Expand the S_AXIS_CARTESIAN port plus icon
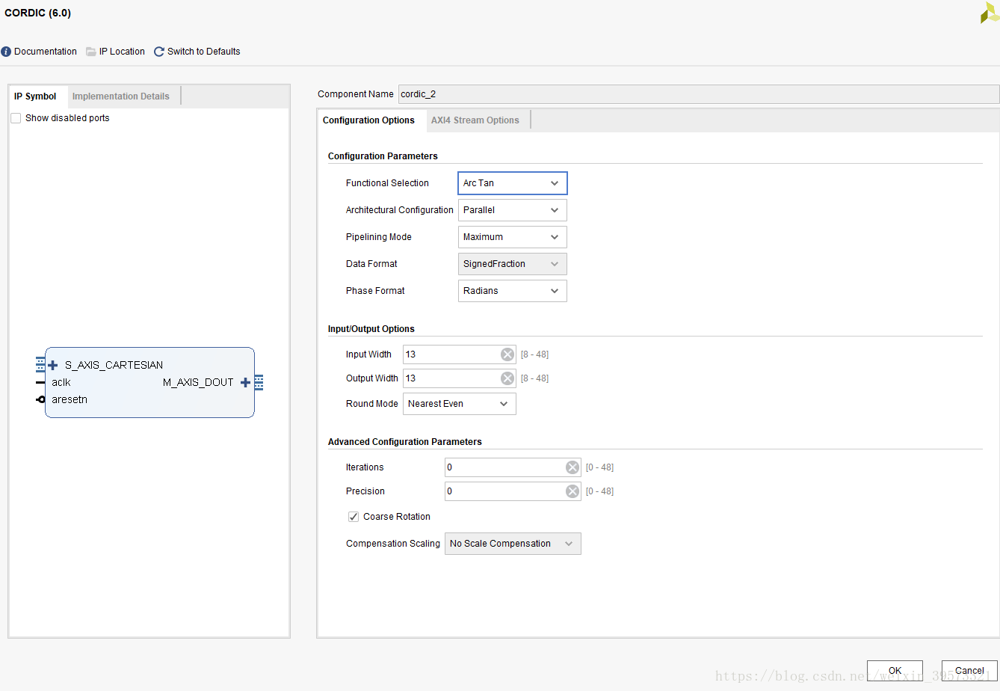Image resolution: width=1000 pixels, height=691 pixels. point(53,365)
